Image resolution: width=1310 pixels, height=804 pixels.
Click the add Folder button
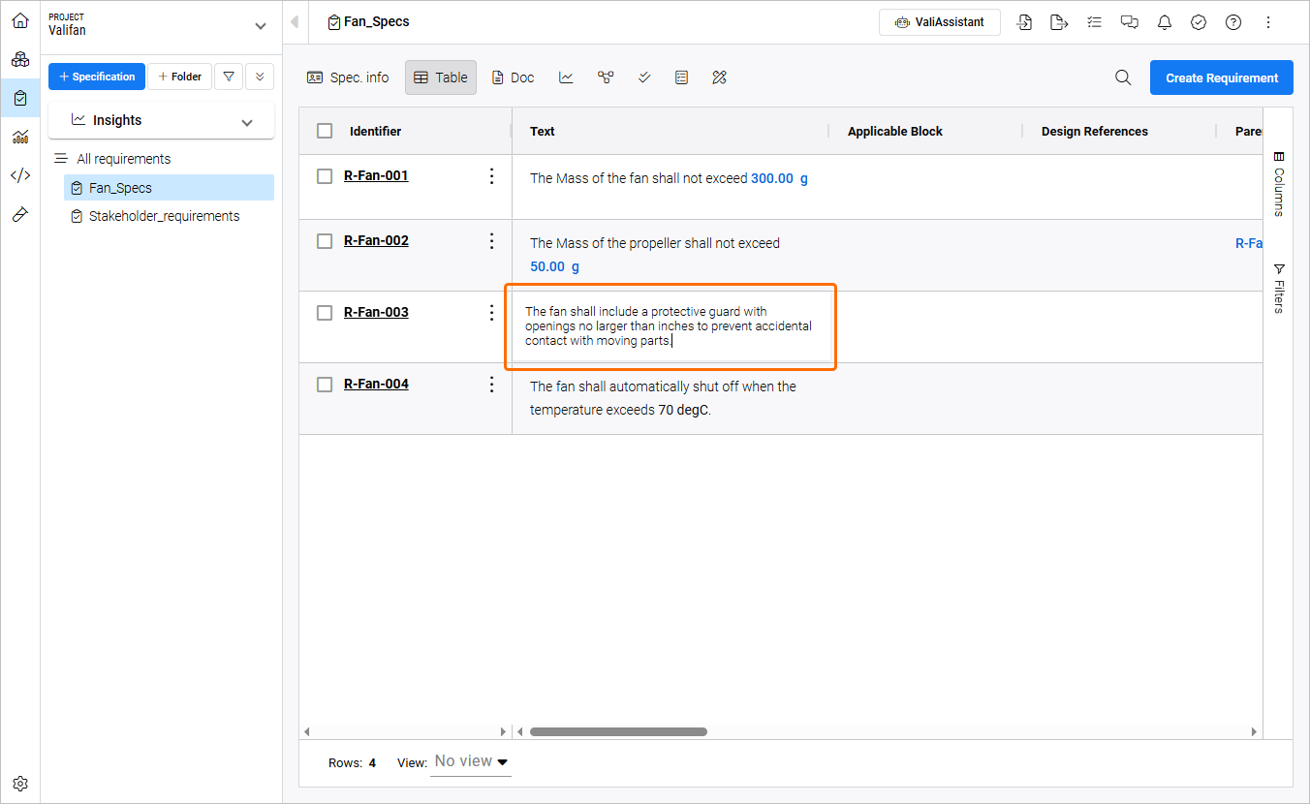click(179, 77)
